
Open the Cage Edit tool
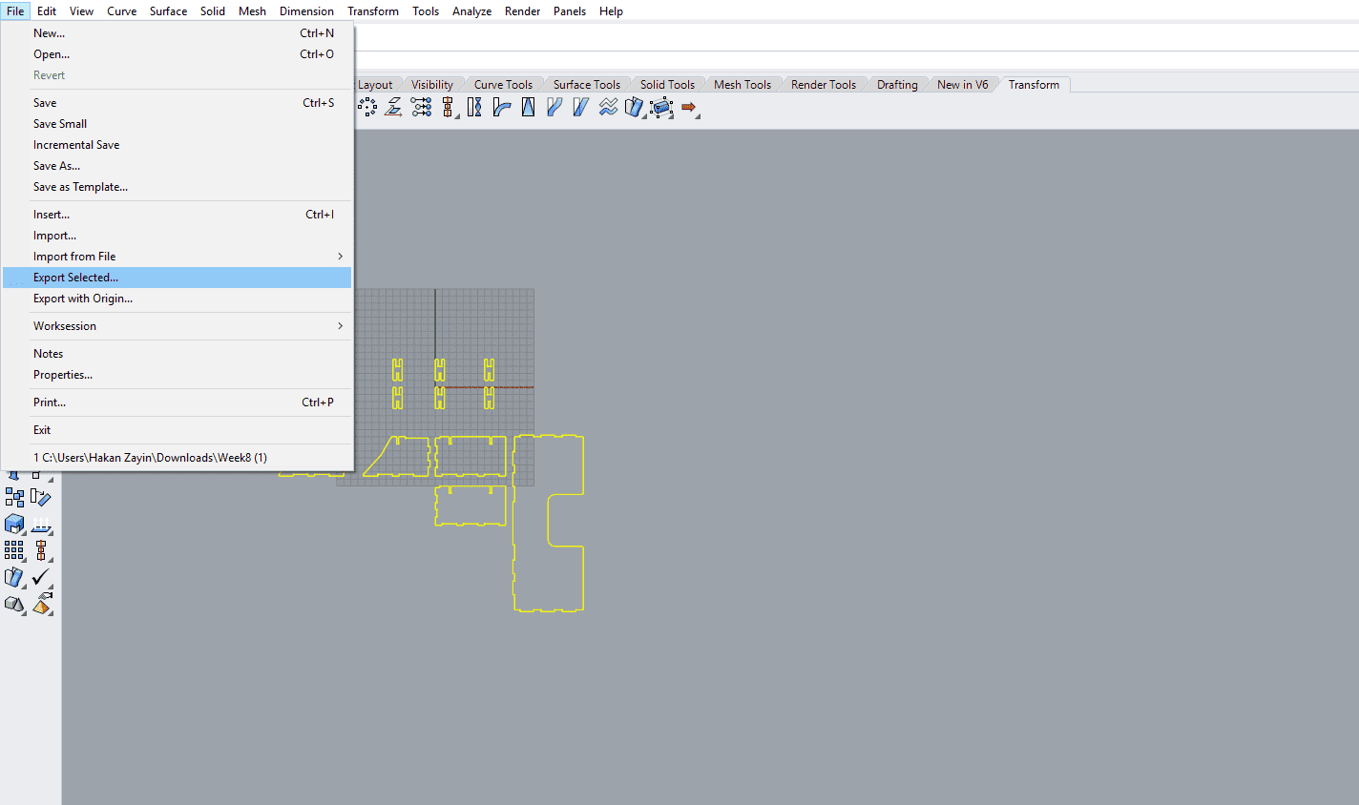point(661,108)
